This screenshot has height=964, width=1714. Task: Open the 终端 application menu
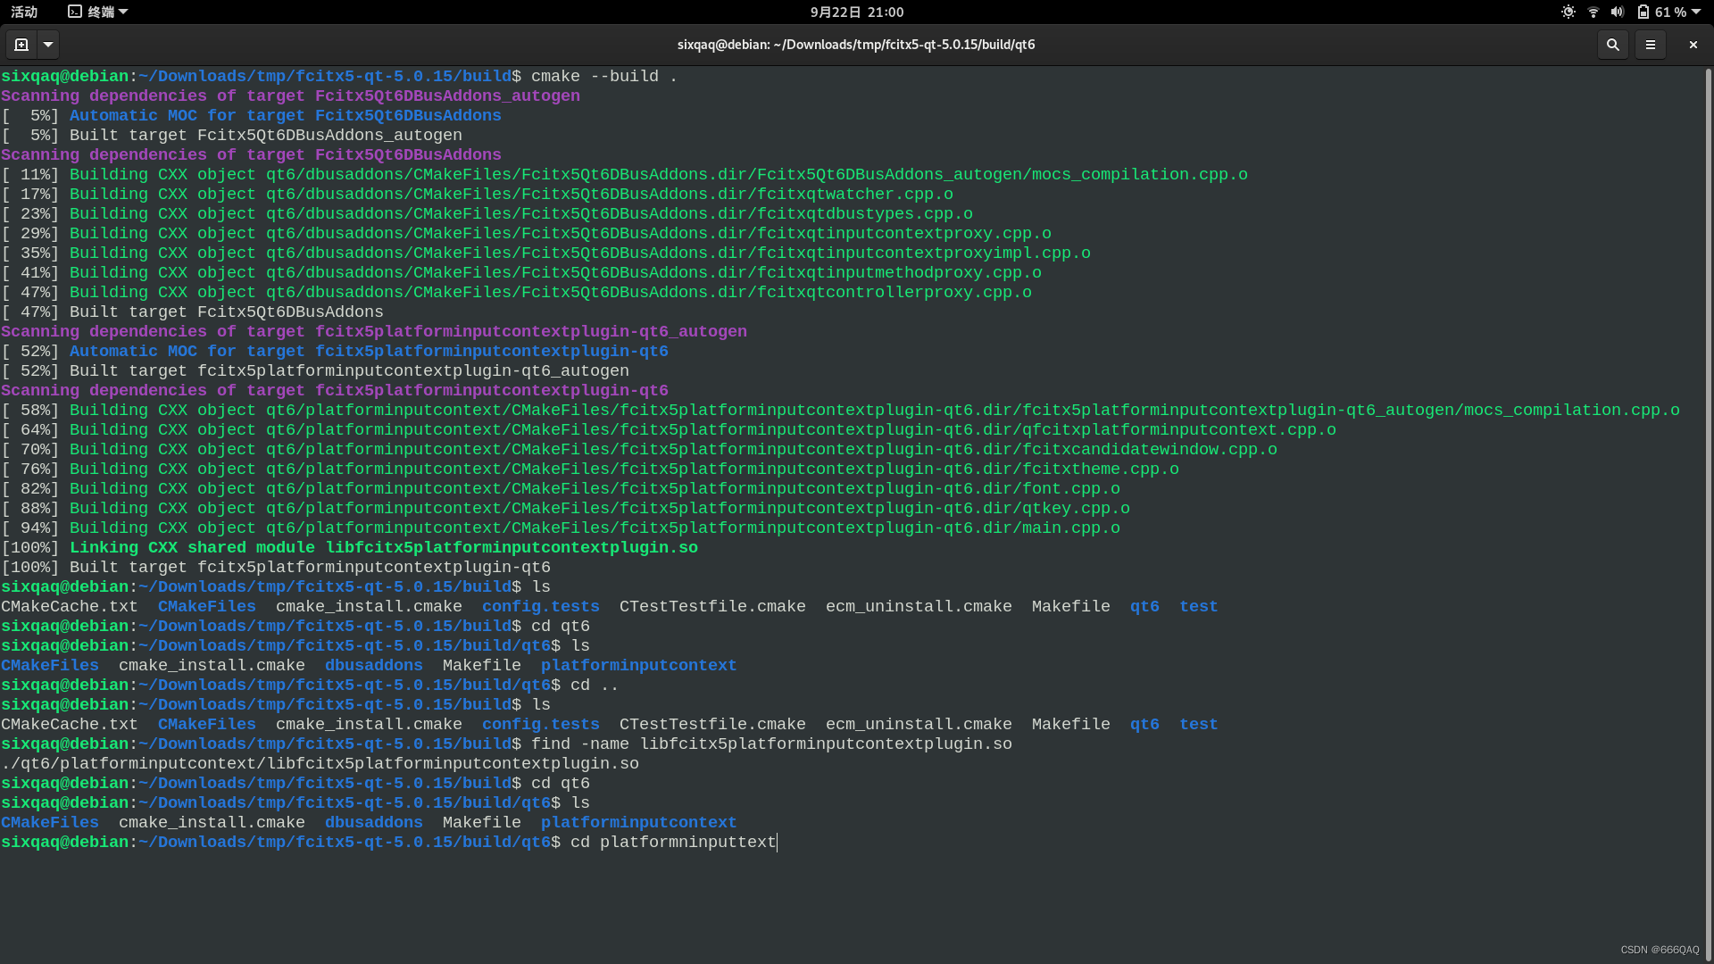pos(98,12)
